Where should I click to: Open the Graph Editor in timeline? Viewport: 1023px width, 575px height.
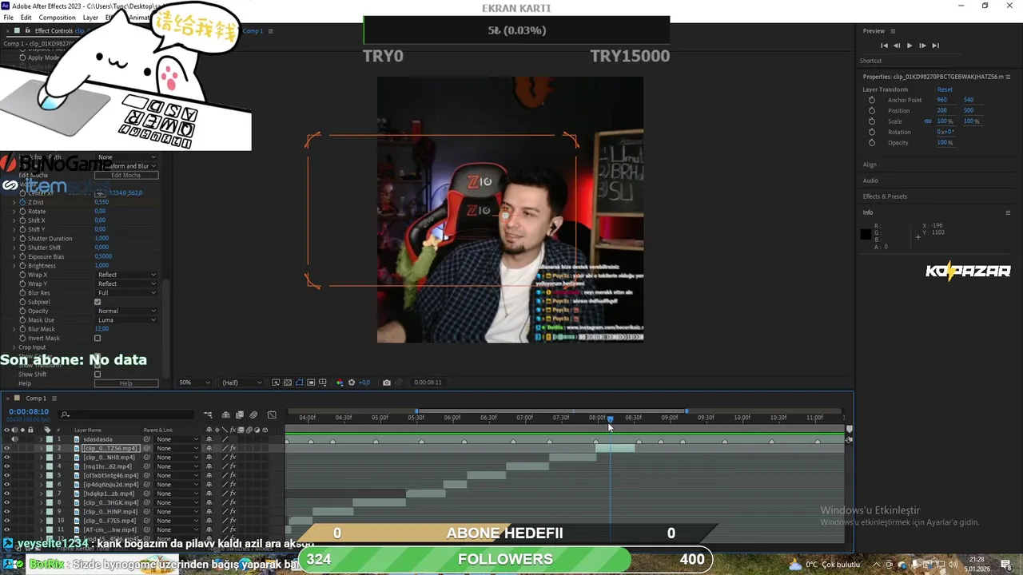coord(272,414)
